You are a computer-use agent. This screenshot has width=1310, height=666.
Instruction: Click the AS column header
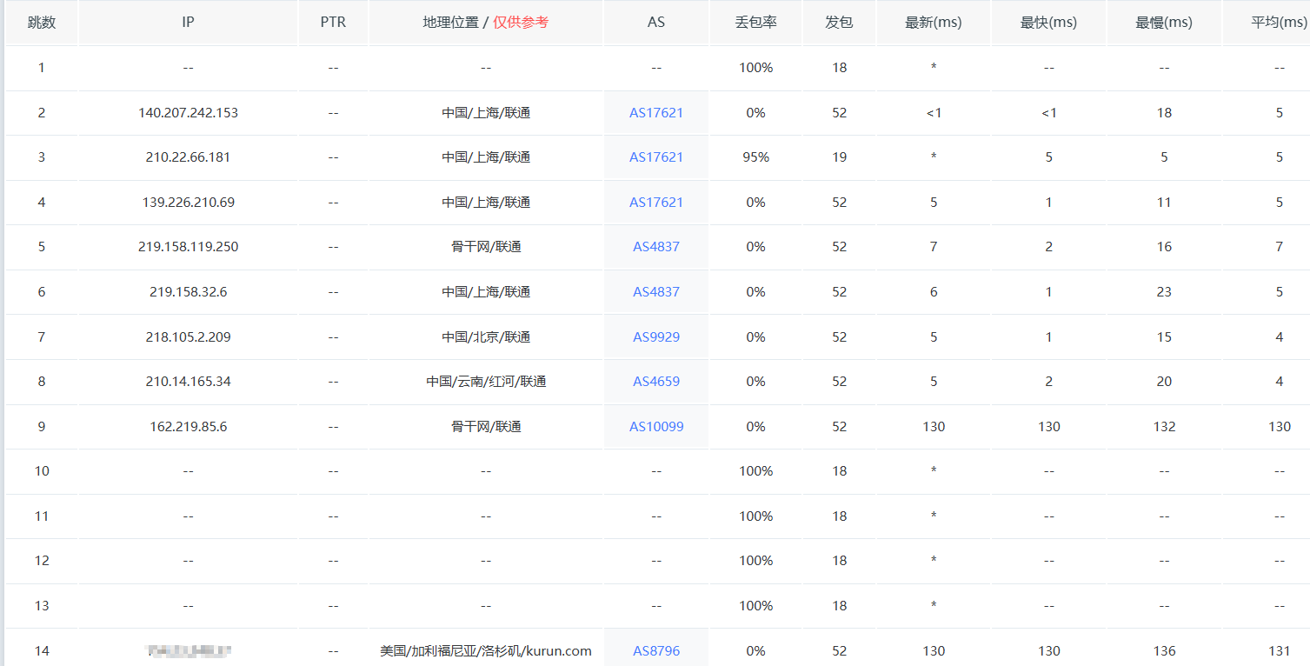pyautogui.click(x=656, y=23)
